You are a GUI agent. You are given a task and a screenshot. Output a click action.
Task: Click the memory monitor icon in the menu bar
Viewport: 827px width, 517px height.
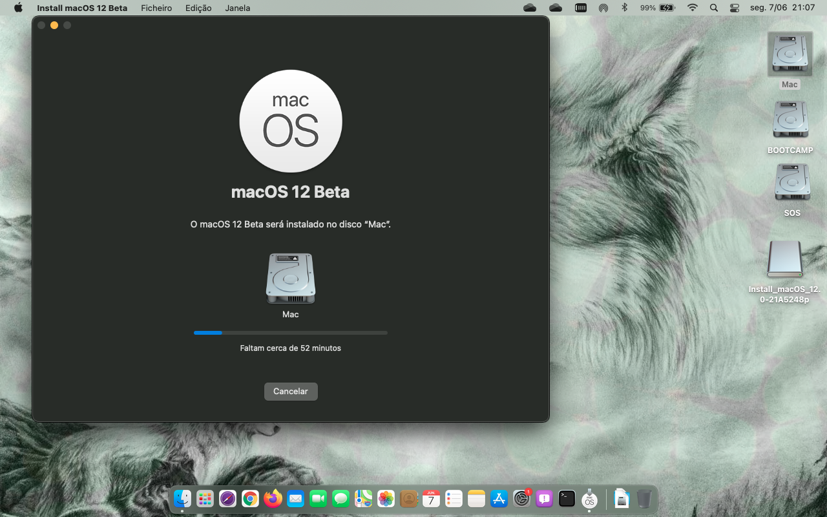point(581,8)
